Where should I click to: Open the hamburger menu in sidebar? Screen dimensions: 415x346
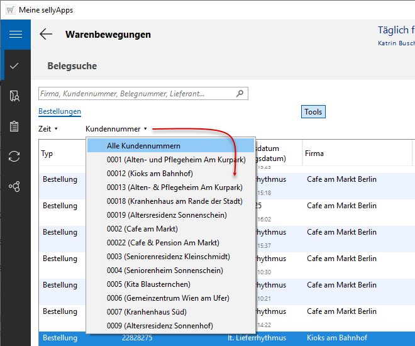tap(15, 34)
